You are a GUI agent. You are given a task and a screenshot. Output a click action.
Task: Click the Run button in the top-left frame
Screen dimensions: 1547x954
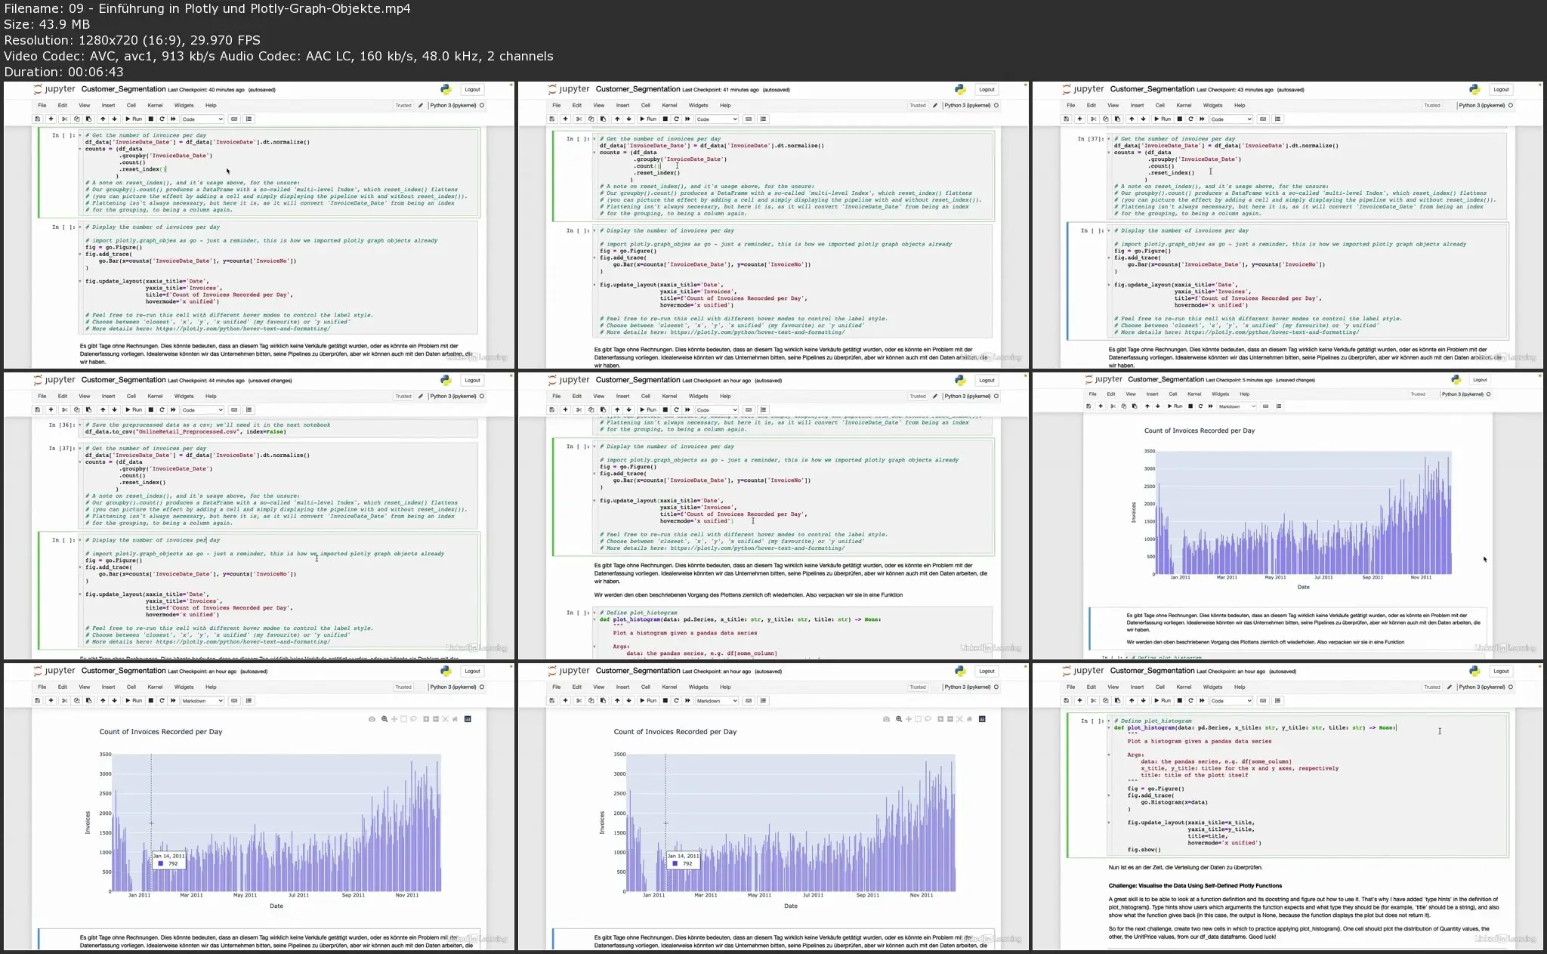point(134,119)
